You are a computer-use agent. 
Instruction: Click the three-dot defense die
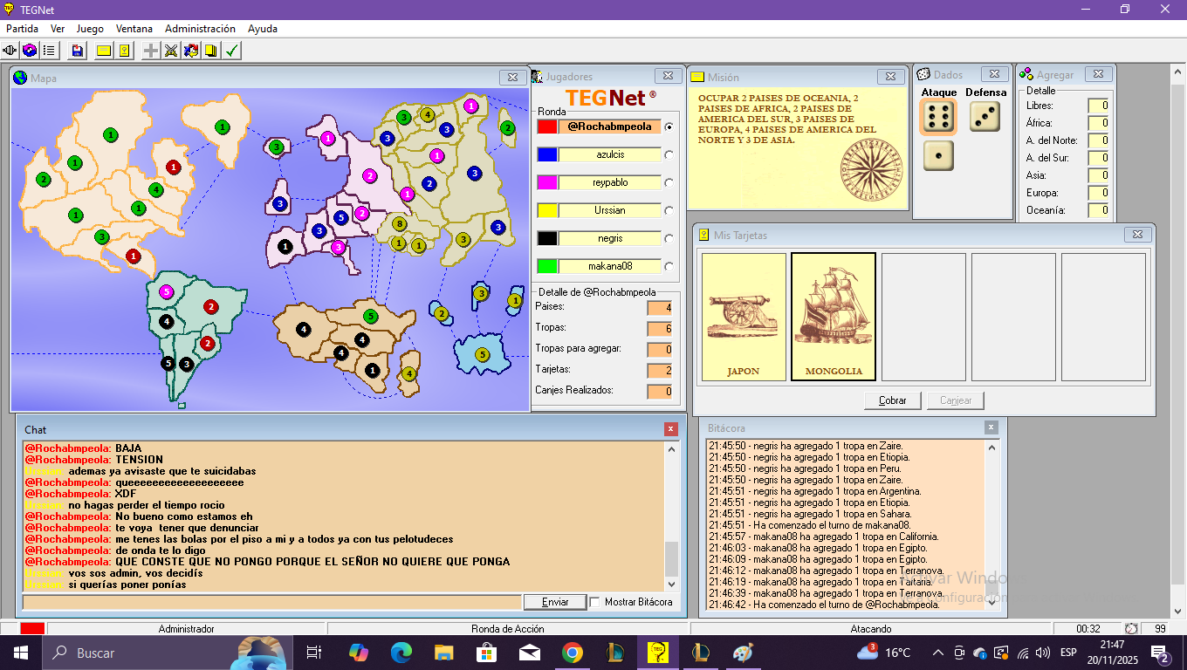point(985,117)
